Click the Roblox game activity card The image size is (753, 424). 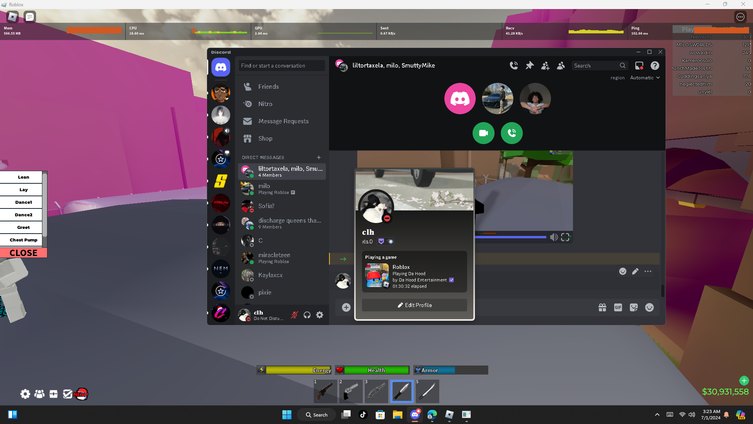click(x=415, y=272)
